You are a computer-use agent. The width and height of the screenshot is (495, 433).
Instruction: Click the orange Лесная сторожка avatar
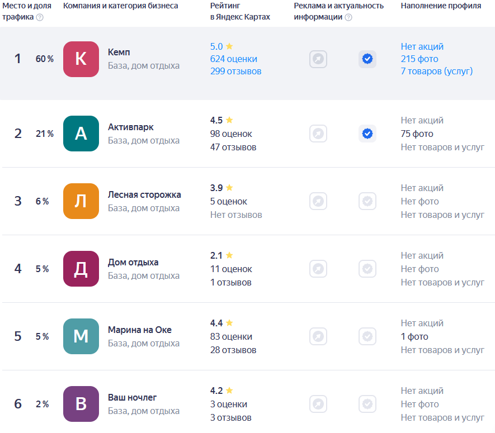click(81, 201)
